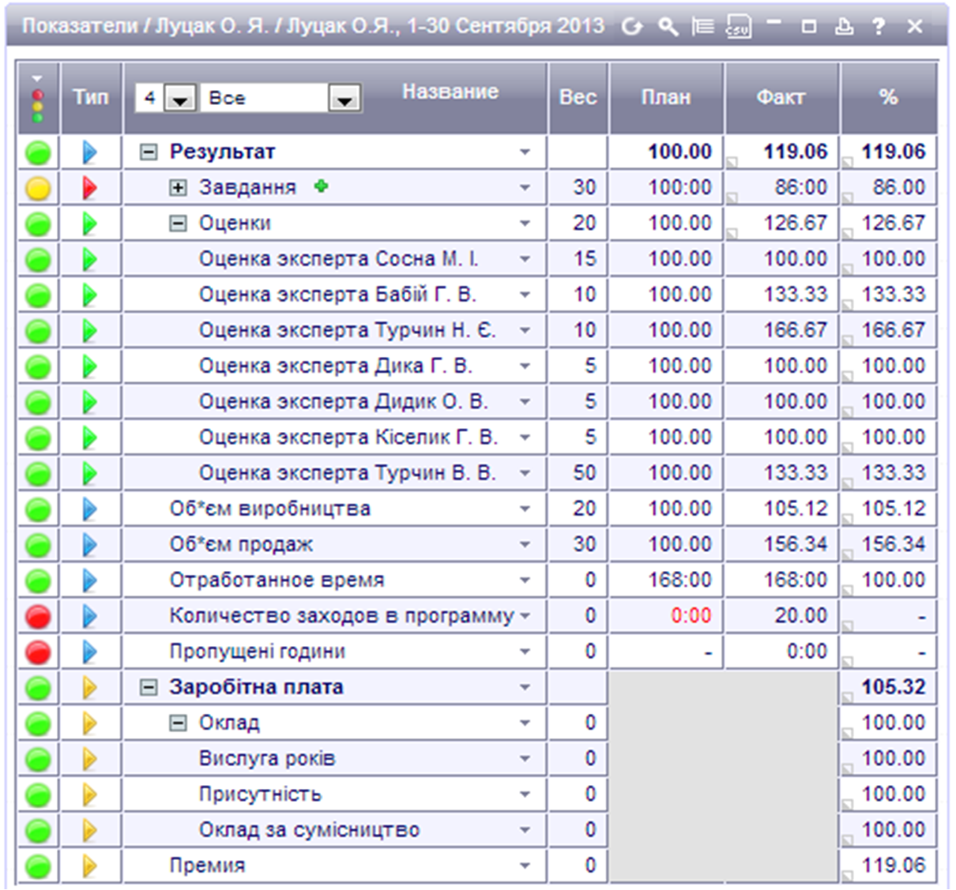956x890 pixels.
Task: Click green status circle in Премия row
Action: coord(38,866)
